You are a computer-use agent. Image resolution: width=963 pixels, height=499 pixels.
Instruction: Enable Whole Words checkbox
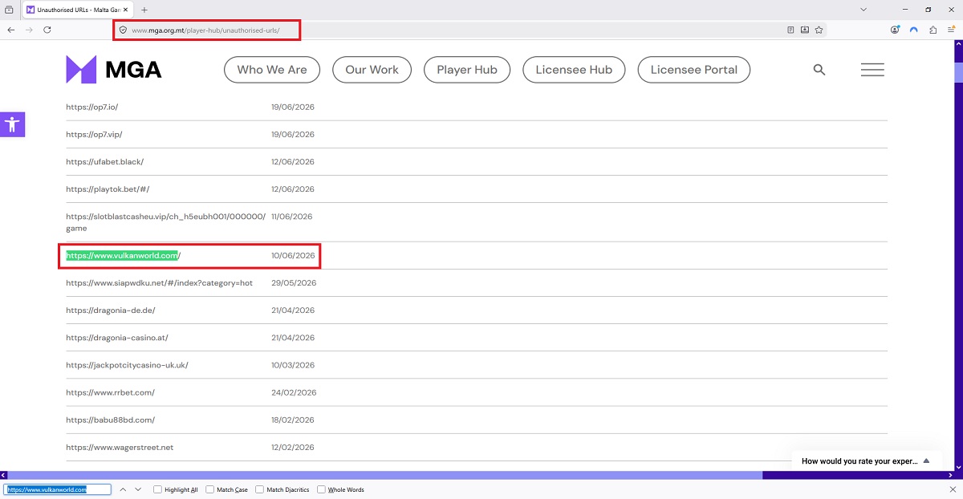[x=322, y=489]
